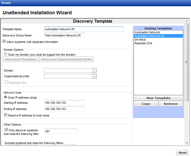Expand the Organizational Units dropdown
The width and height of the screenshot is (191, 156).
(94, 76)
